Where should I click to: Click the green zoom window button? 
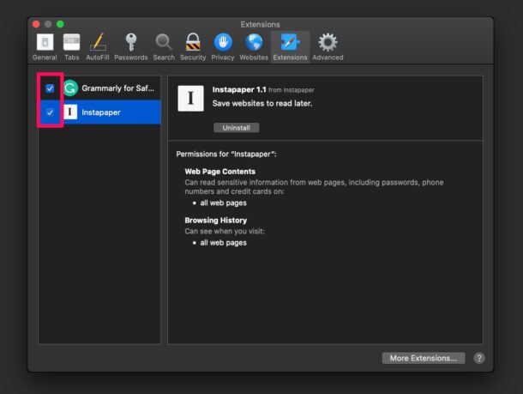pyautogui.click(x=60, y=24)
